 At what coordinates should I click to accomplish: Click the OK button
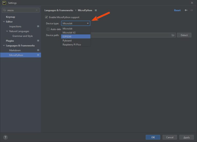pyautogui.click(x=153, y=137)
